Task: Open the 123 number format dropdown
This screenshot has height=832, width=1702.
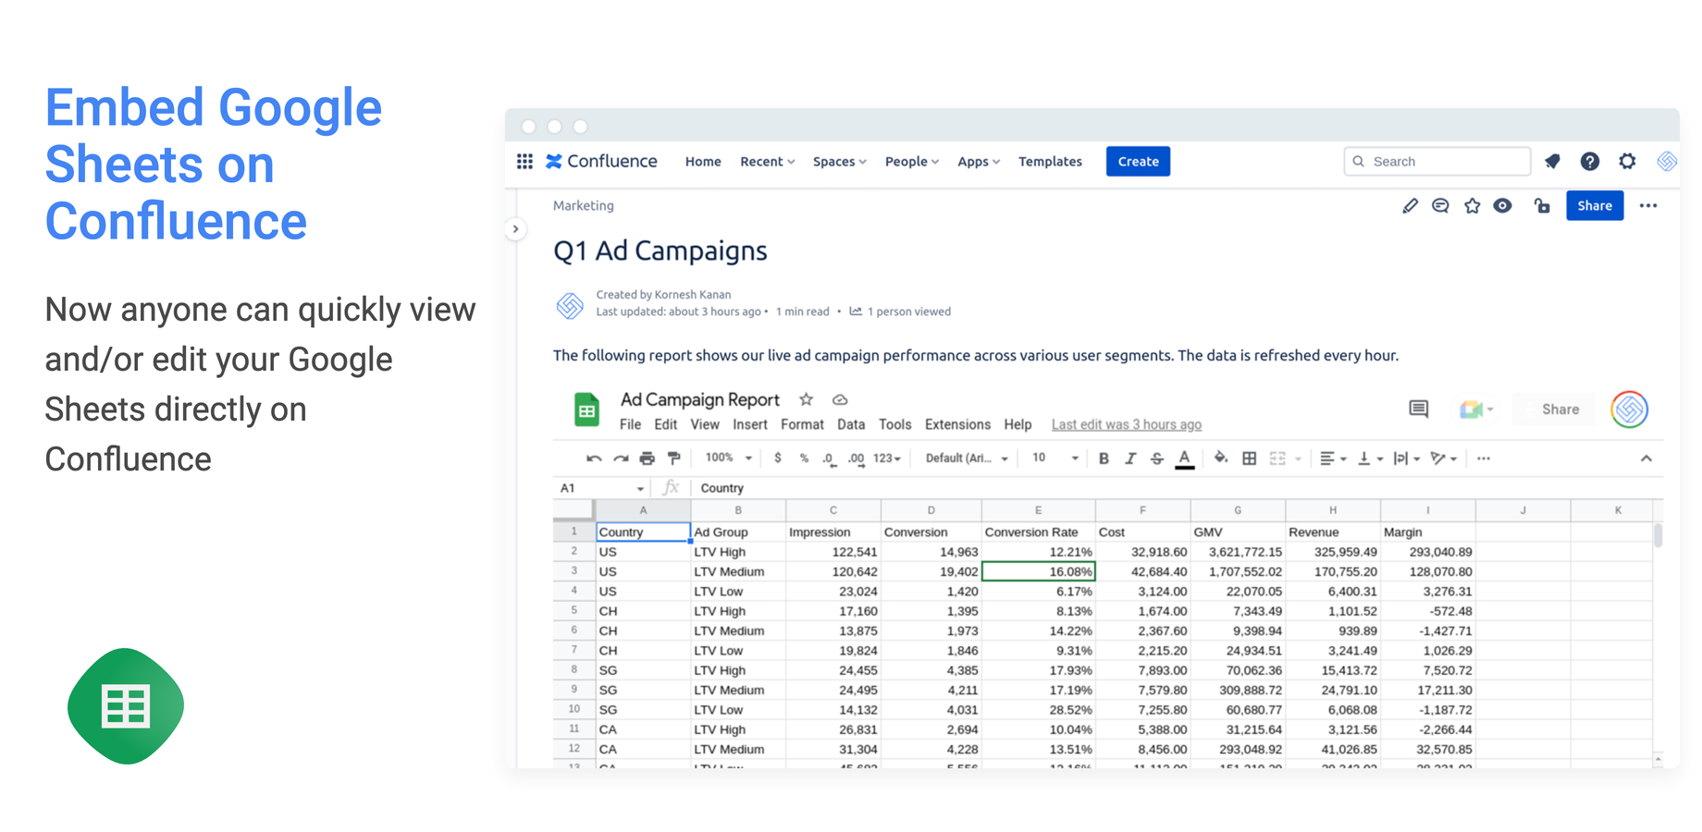Action: point(887,459)
